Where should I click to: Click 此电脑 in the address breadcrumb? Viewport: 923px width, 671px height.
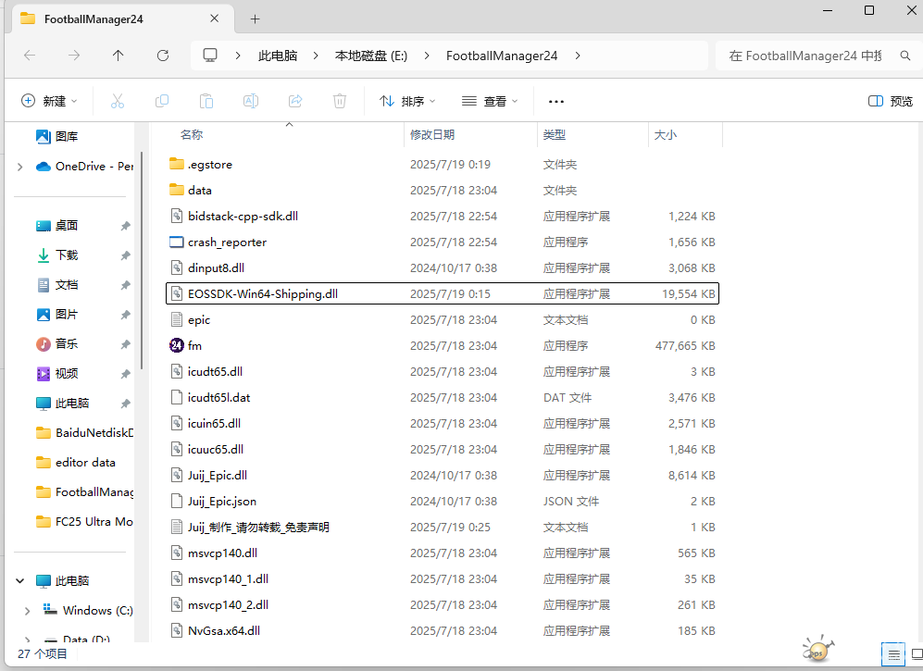[x=278, y=56]
